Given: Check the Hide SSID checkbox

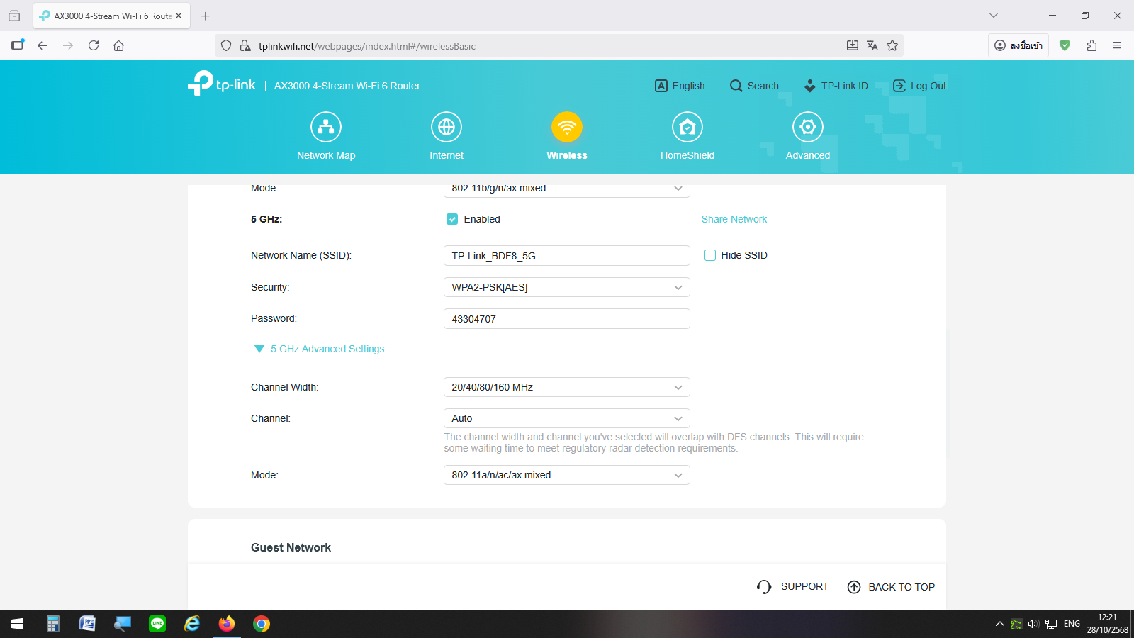Looking at the screenshot, I should point(710,255).
